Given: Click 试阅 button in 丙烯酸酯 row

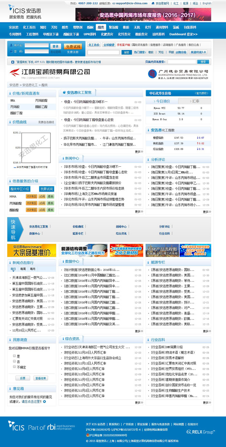Looking at the screenshot, I should pos(42,203).
